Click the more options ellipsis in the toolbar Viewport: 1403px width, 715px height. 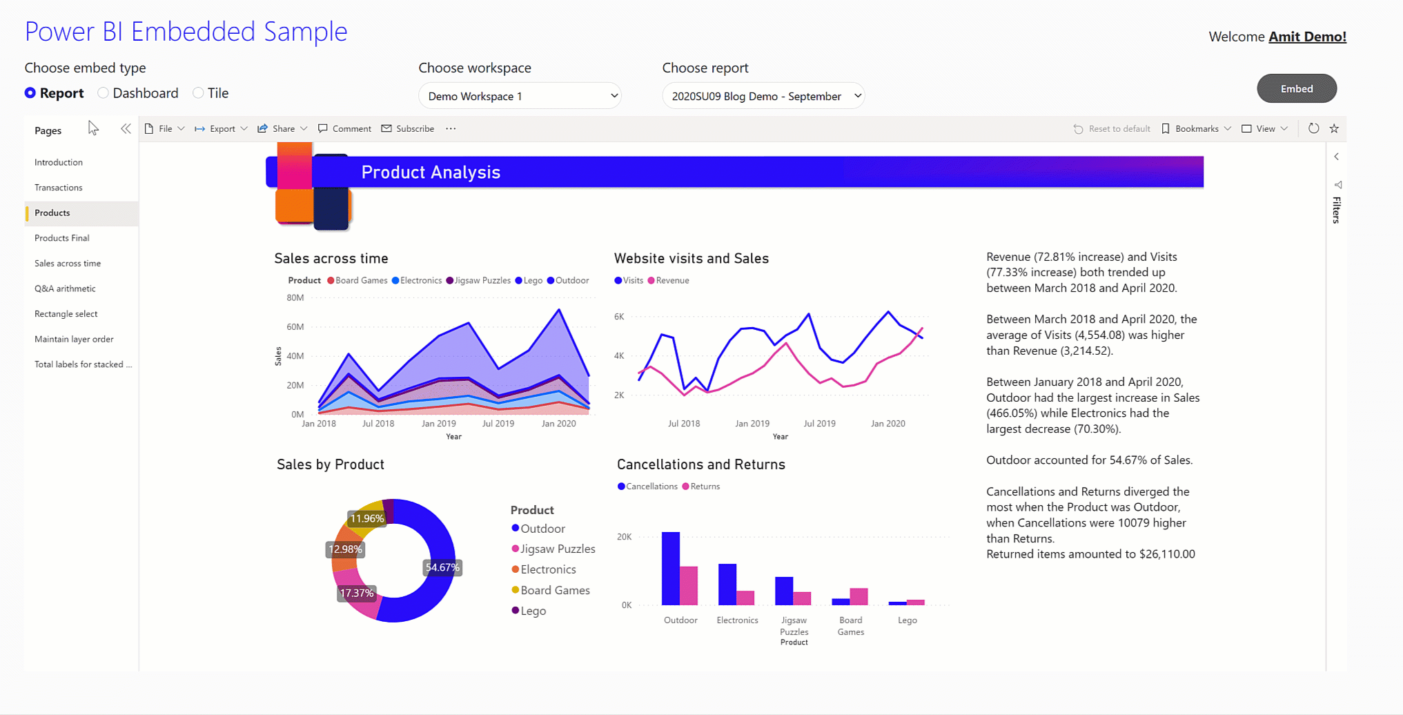coord(451,128)
